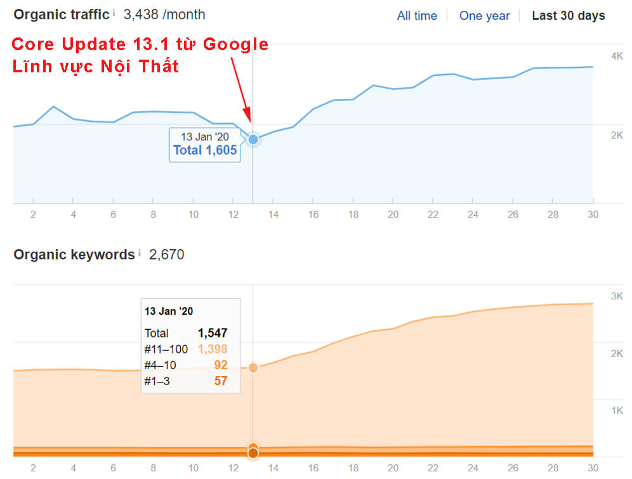Click dark orange marker at keywords chart bottom

(x=253, y=452)
